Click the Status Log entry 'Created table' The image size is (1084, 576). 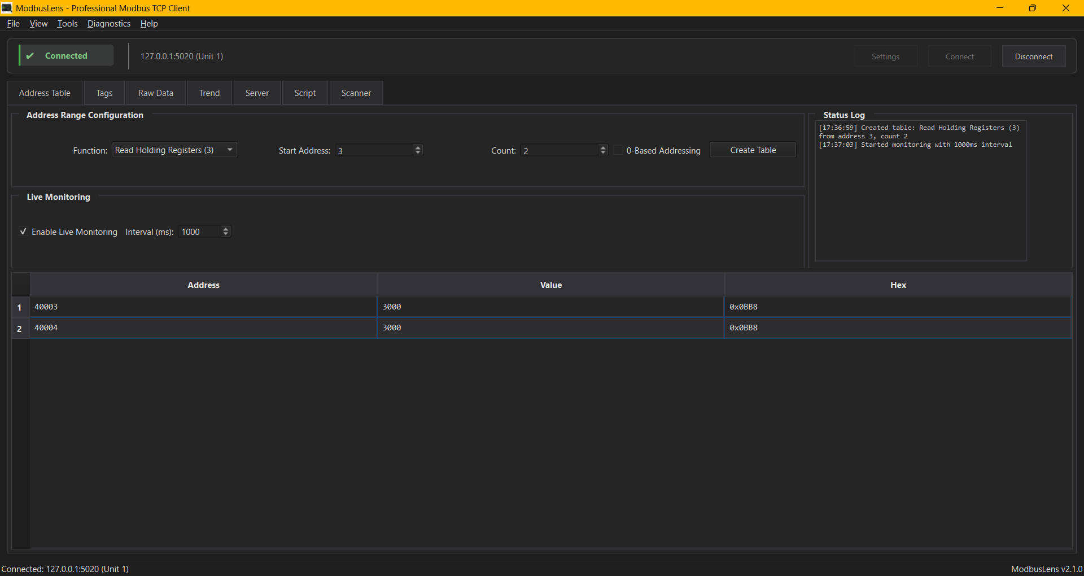point(919,132)
